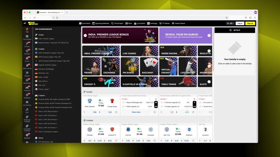280x157 pixels.
Task: Select the Top sports icon in the sidebar
Action: pyautogui.click(x=27, y=30)
